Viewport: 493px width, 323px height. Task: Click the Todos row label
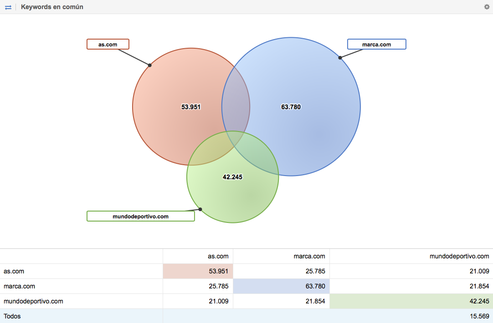click(x=12, y=316)
